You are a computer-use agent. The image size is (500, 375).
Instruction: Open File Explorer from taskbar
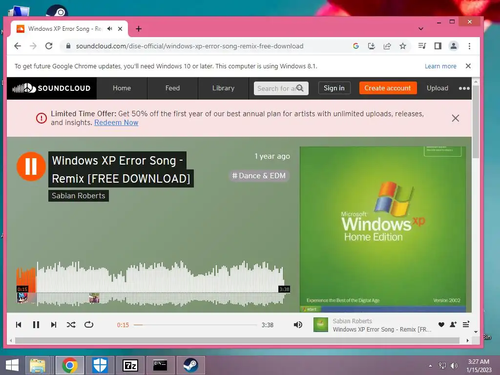tap(37, 365)
